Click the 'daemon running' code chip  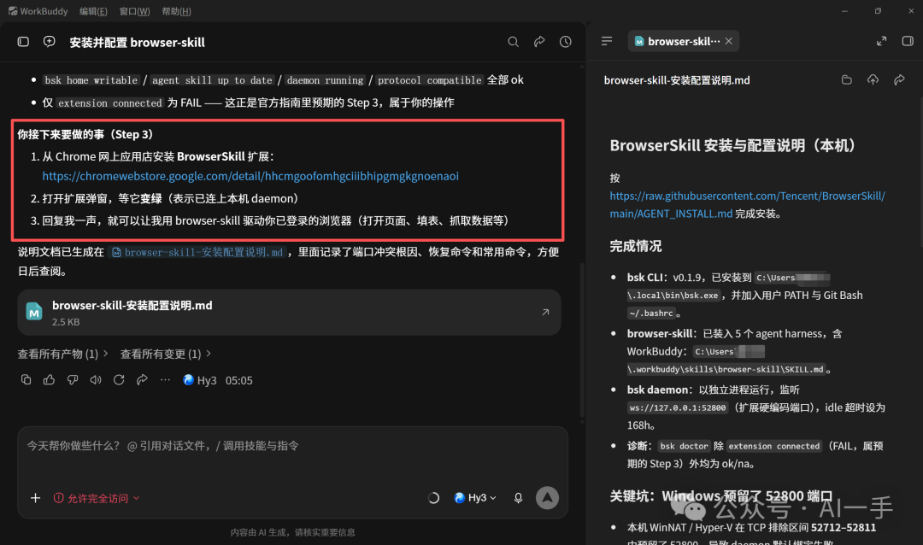tap(325, 80)
